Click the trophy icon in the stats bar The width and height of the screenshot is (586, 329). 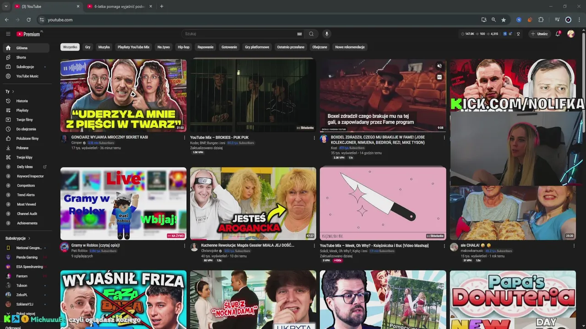[518, 34]
